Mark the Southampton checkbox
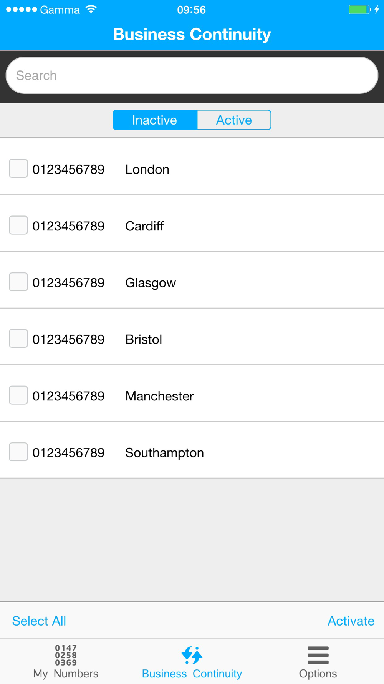Screen dimensions: 384x684 coord(18,452)
